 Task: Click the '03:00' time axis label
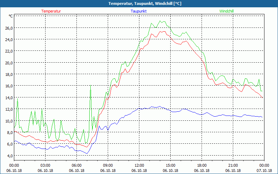[46, 166]
